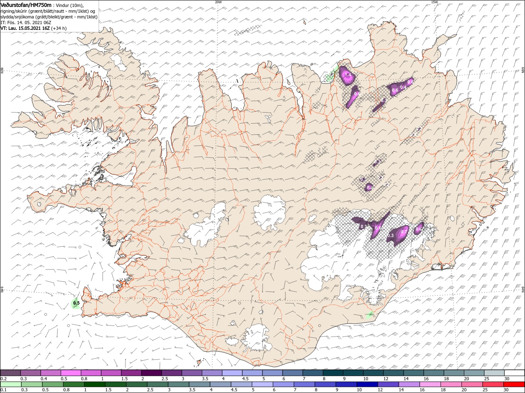525x393 pixels.
Task: Click the Veðurstofan/HM750m map title
Action: (x=26, y=5)
